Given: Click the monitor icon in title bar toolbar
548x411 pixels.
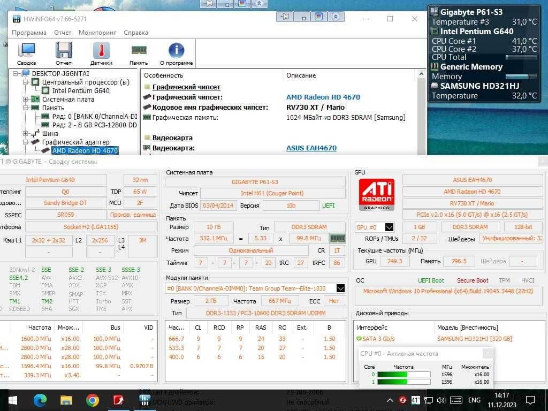Looking at the screenshot, I should pos(319,17).
